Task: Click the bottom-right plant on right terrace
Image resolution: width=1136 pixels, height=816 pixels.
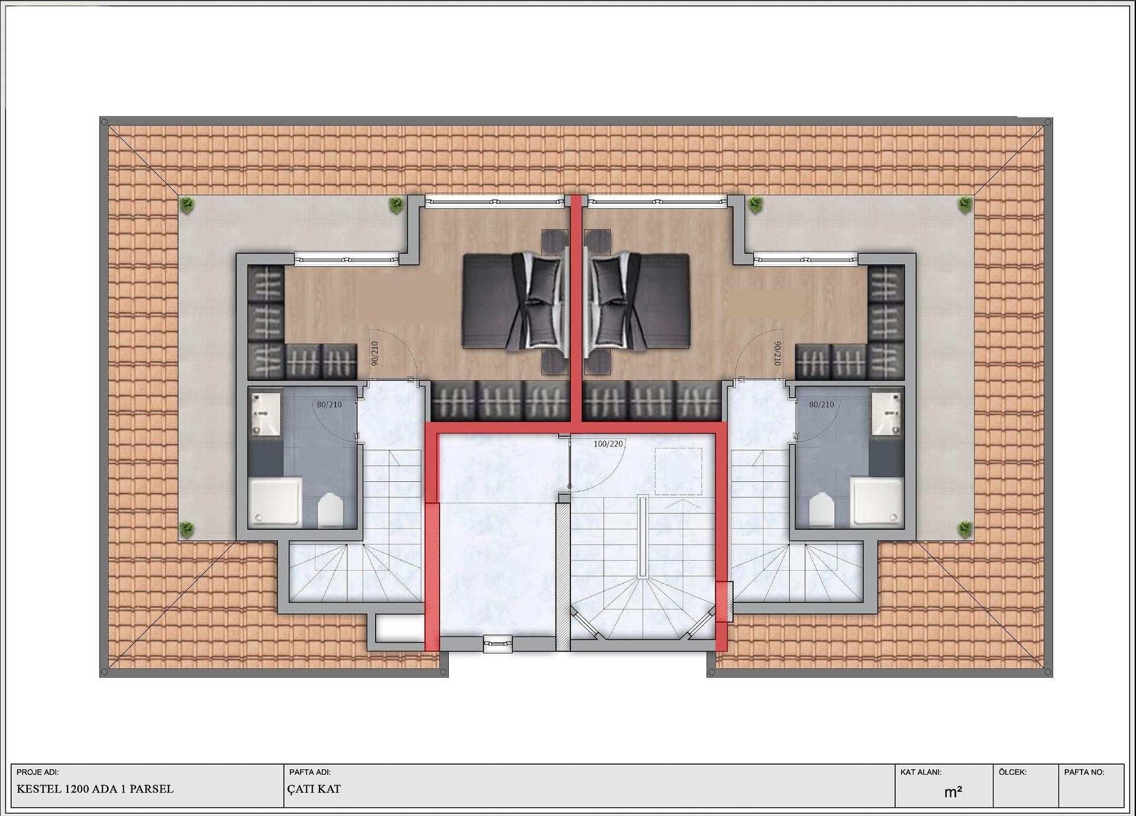Action: coord(965,529)
